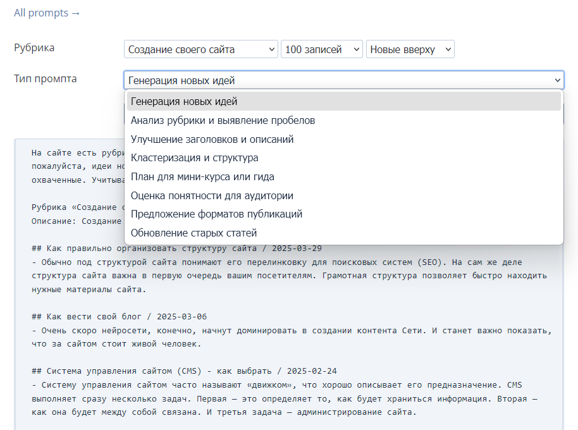Choose 'Предложение форматов публикаций'

click(344, 214)
